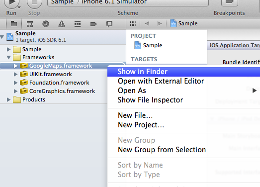The width and height of the screenshot is (260, 187).
Task: Show the Issue navigator warning icon
Action: 62,24
